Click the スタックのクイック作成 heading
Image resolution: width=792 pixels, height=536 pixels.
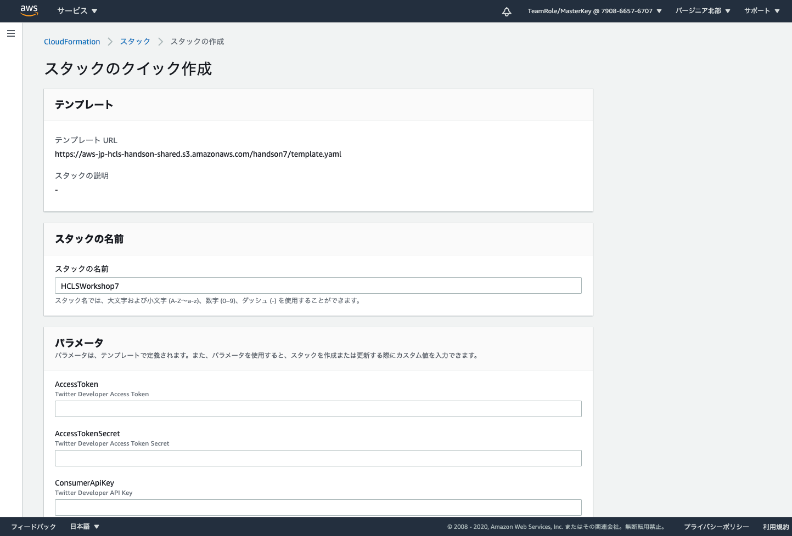point(128,69)
